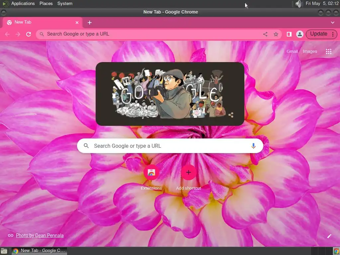340x255 pixels.
Task: Open the Places menu
Action: 46,3
